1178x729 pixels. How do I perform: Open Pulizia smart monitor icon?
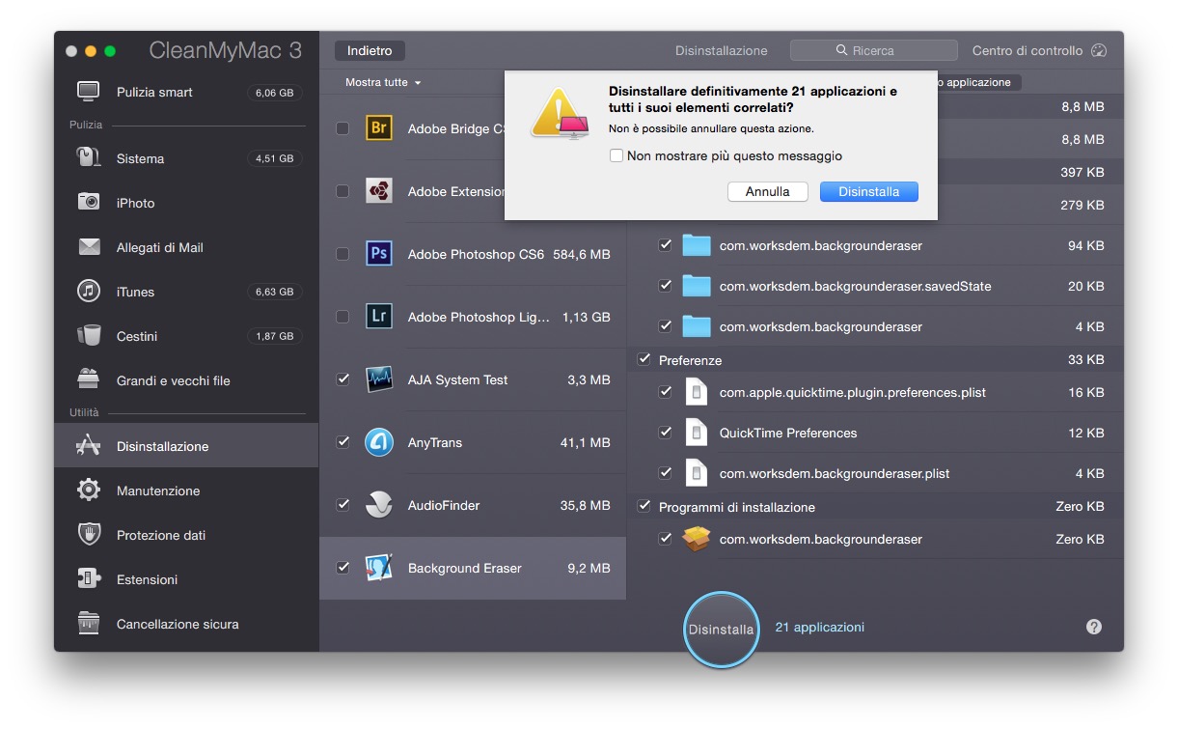click(x=89, y=92)
